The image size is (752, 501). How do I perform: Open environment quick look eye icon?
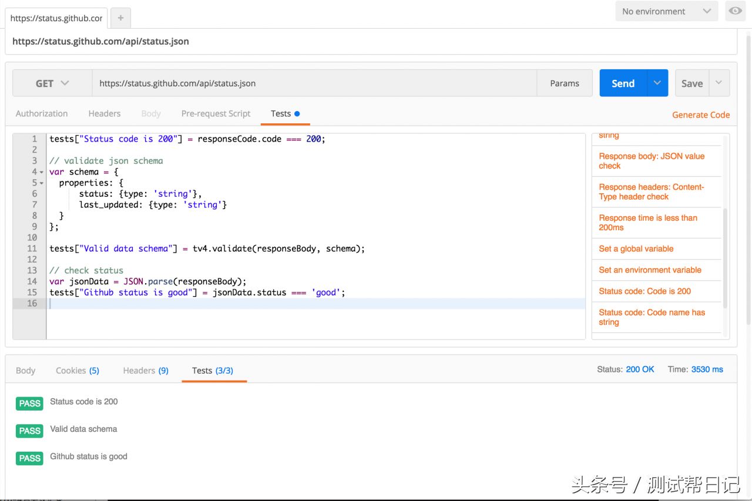click(x=736, y=11)
